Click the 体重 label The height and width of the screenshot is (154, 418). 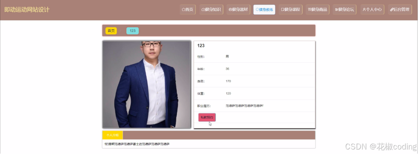pyautogui.click(x=201, y=94)
